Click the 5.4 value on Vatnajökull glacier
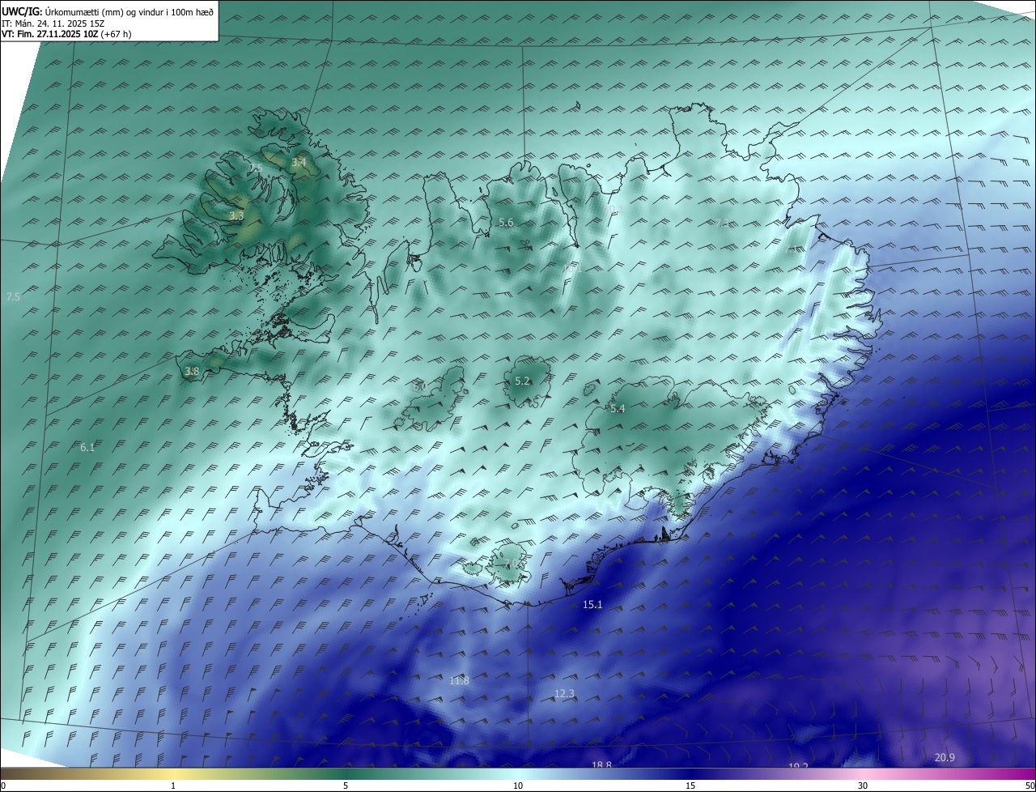Viewport: 1036px width, 792px height. (x=618, y=409)
